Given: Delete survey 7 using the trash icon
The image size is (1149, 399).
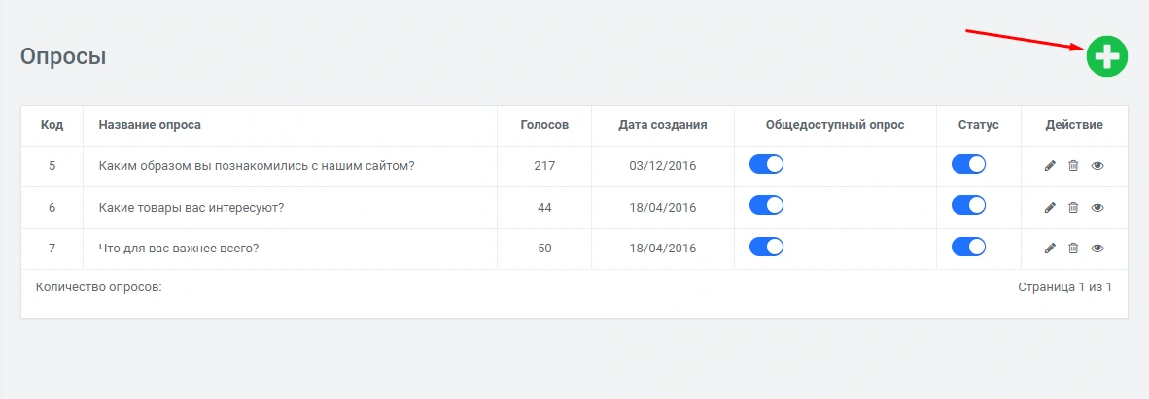Looking at the screenshot, I should tap(1073, 248).
